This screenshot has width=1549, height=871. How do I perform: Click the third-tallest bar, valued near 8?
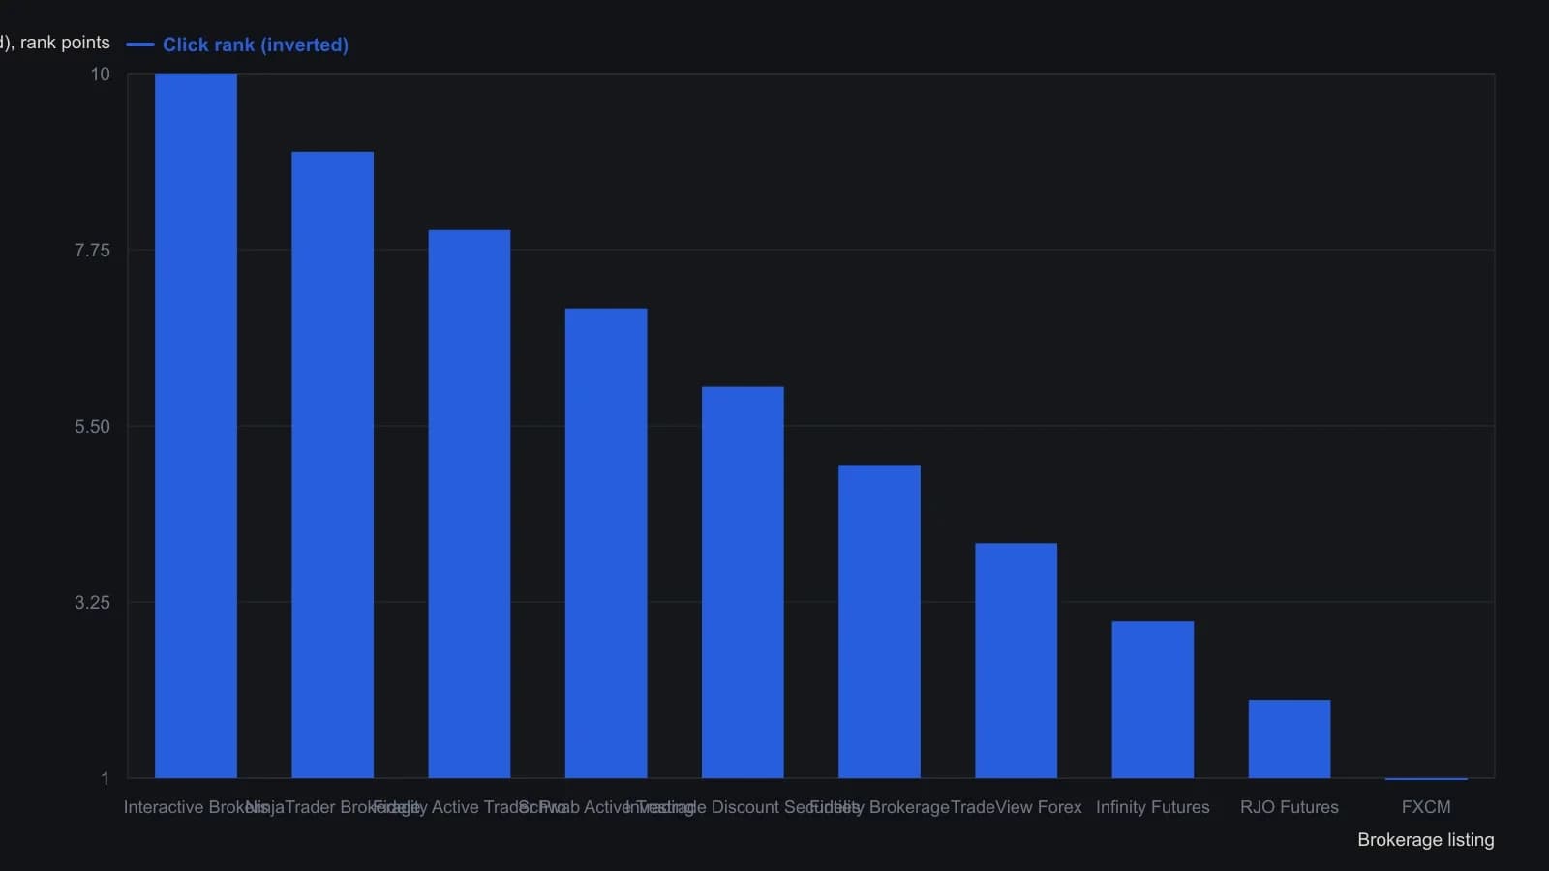click(470, 504)
